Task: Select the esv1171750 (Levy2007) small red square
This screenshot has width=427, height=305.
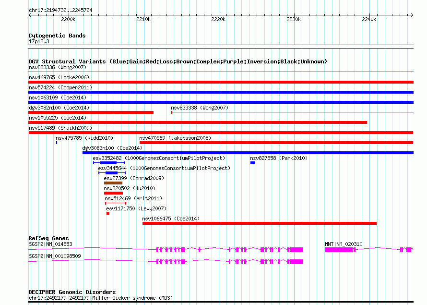Action: (108, 213)
